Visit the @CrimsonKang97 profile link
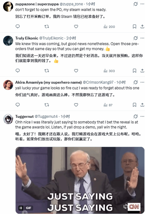 [98, 82]
